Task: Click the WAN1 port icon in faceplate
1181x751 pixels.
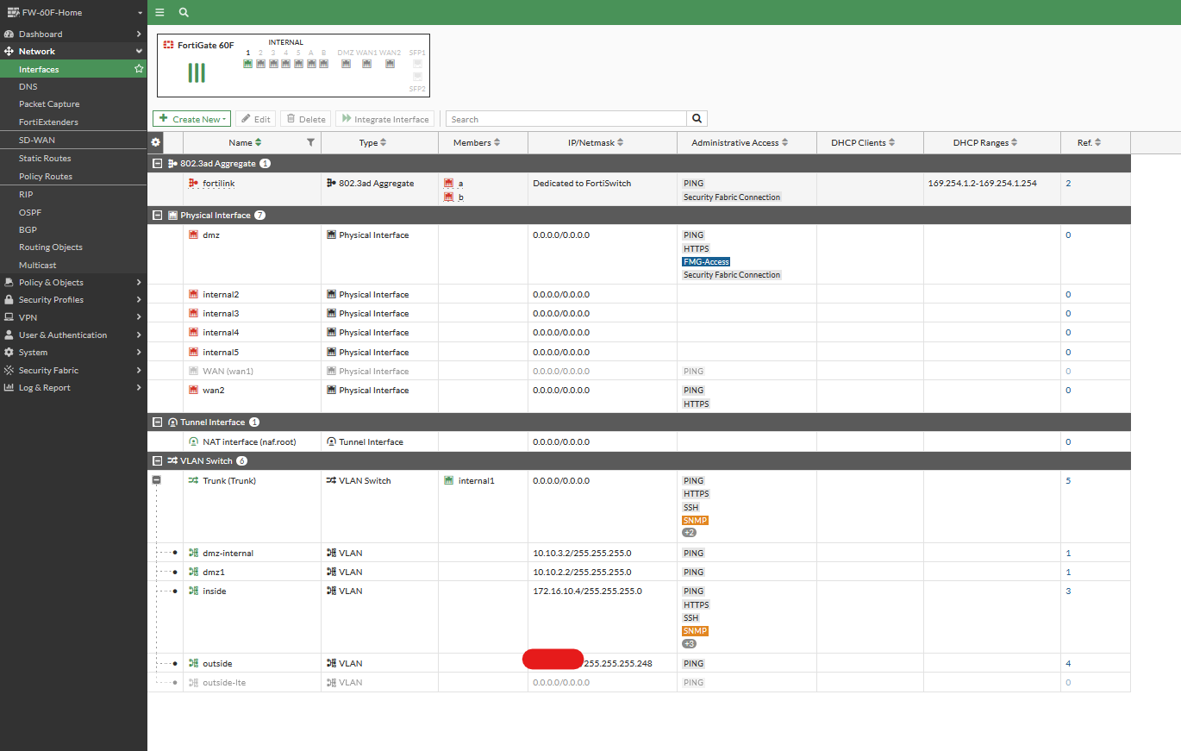Action: point(366,64)
